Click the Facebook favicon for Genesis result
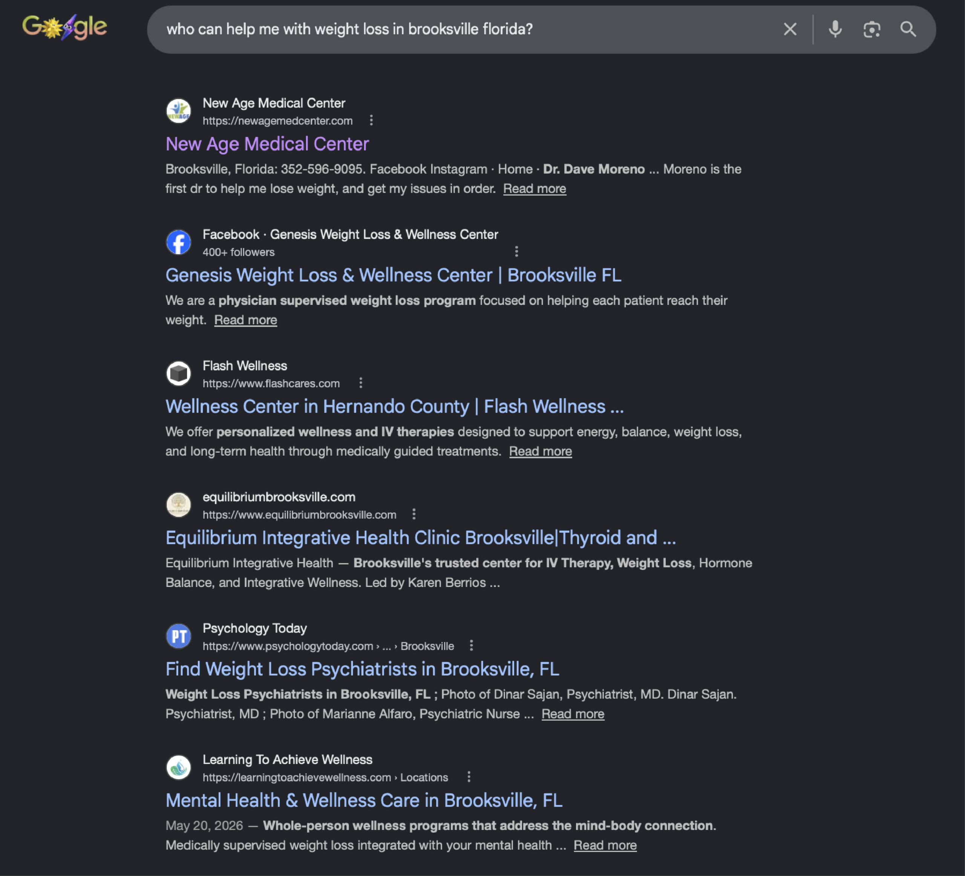Screen dimensions: 965x876 [x=179, y=242]
